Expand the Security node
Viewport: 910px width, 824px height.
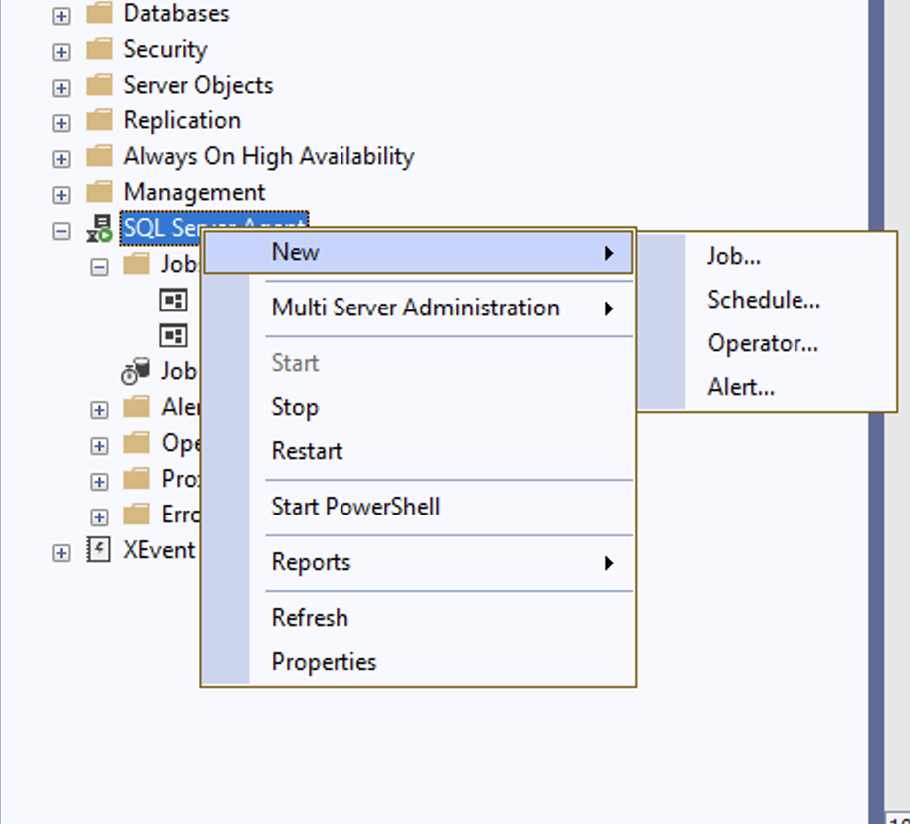click(61, 52)
